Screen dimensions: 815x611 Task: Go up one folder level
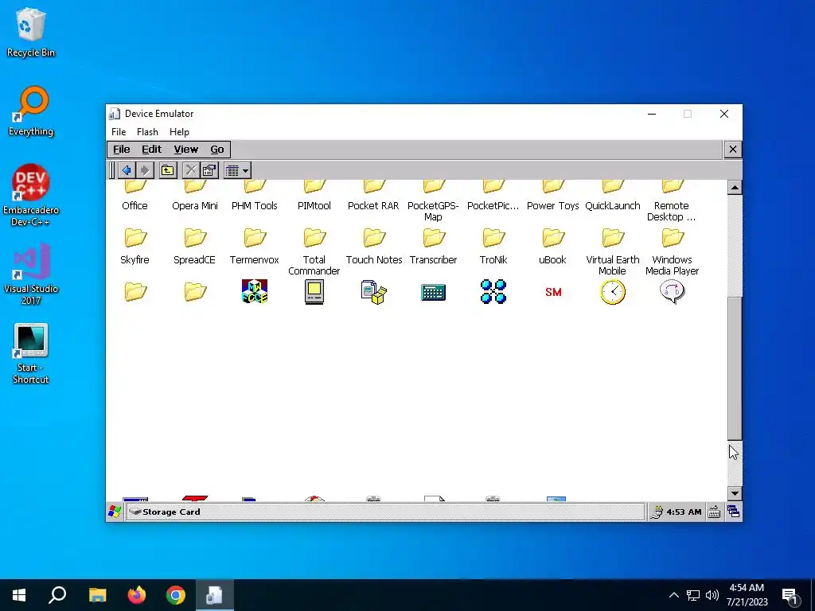click(168, 170)
